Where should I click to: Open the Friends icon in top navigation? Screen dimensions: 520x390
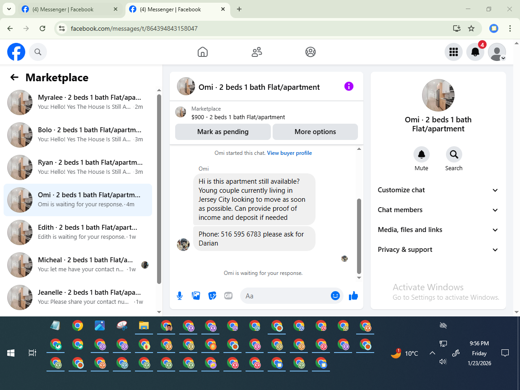point(257,52)
